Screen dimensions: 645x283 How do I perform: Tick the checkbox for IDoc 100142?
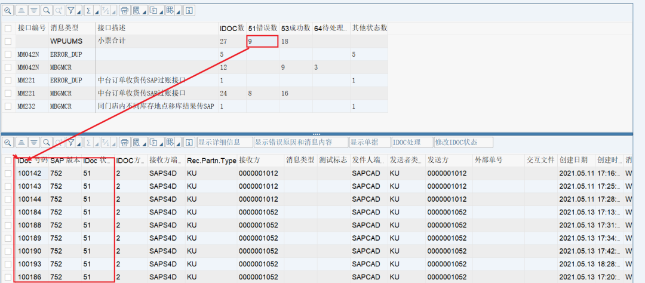click(8, 174)
